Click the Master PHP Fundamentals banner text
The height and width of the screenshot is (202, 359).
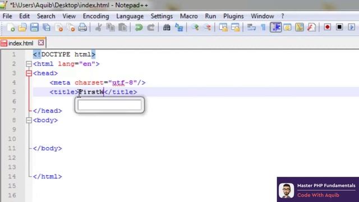pyautogui.click(x=326, y=186)
